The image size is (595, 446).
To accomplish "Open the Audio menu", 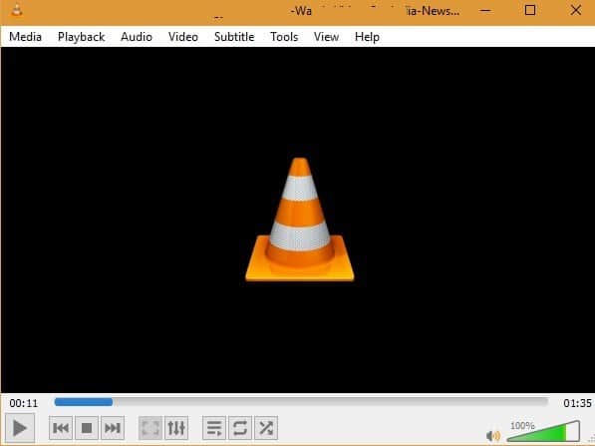I will pyautogui.click(x=137, y=37).
